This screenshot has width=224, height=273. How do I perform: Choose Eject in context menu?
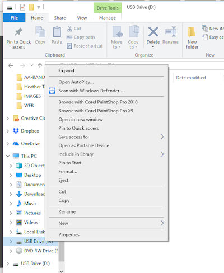point(106,180)
